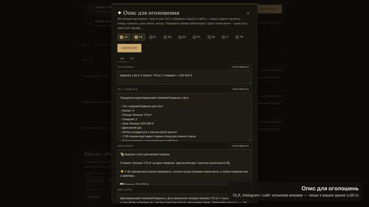Copy the Instagram text with КОПІЮВАТИ

coord(241,146)
